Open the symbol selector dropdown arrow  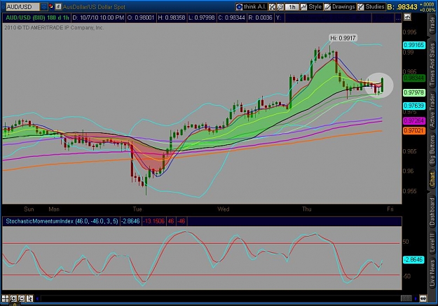point(44,7)
